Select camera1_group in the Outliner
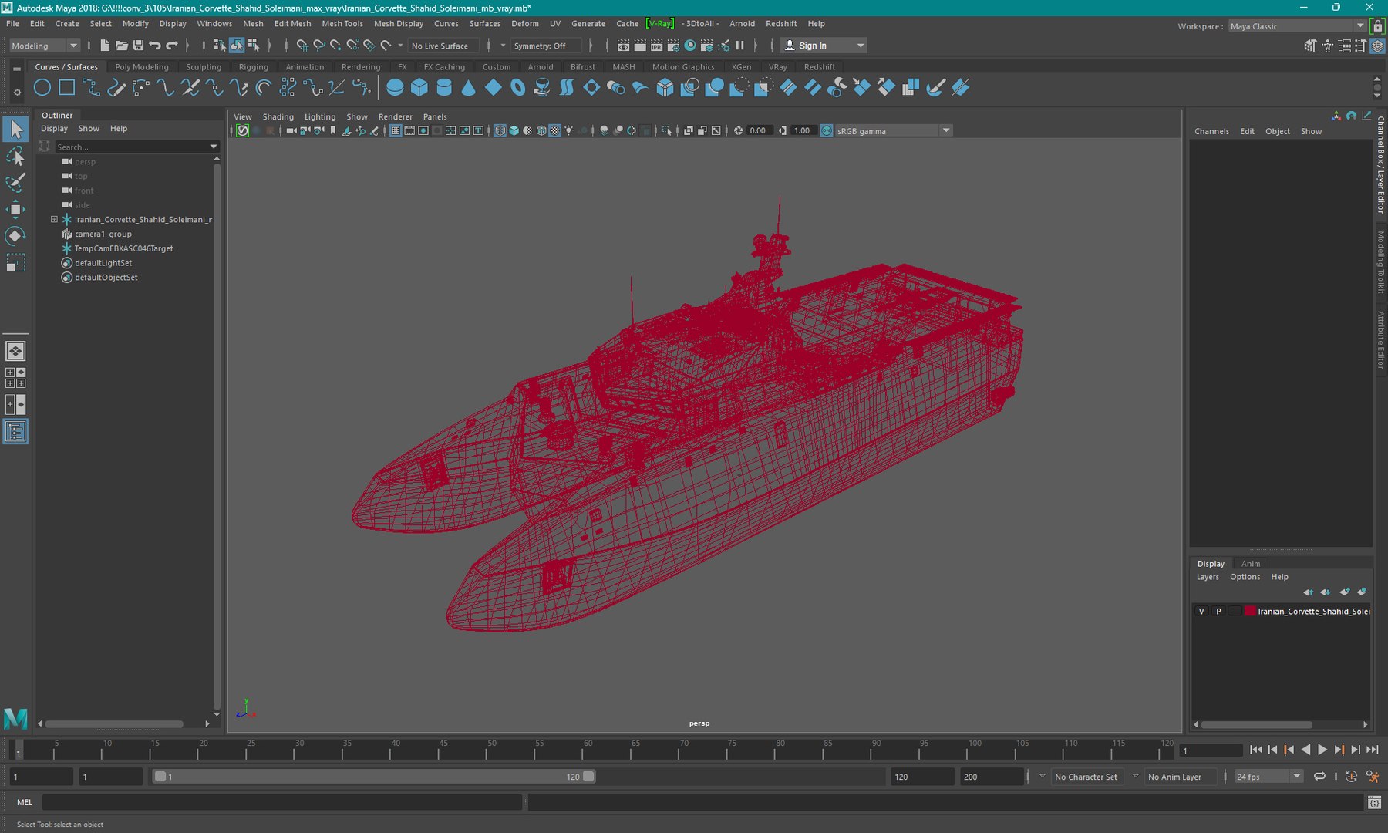Image resolution: width=1388 pixels, height=833 pixels. (x=103, y=234)
